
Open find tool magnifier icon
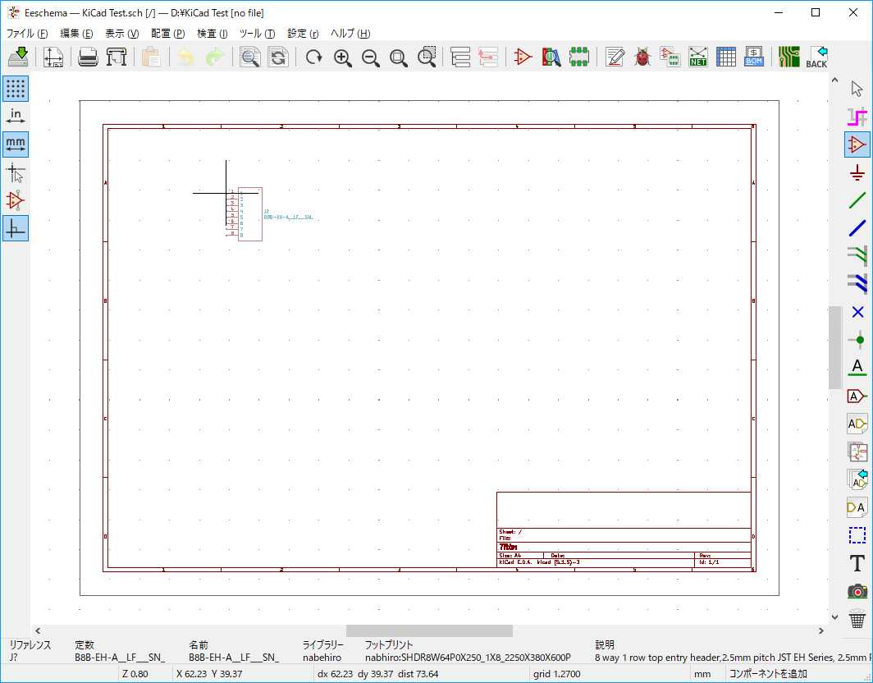(x=249, y=57)
